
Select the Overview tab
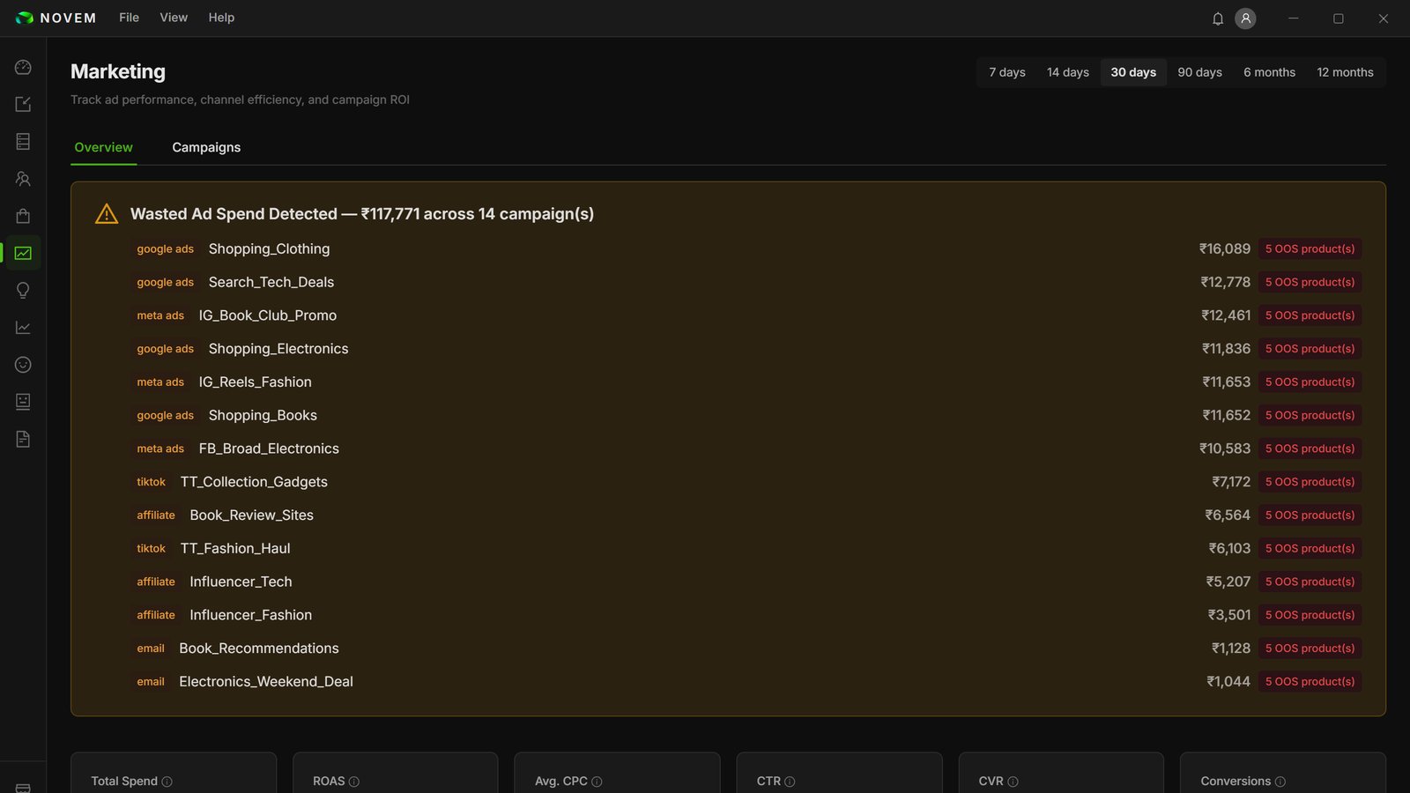pyautogui.click(x=103, y=147)
